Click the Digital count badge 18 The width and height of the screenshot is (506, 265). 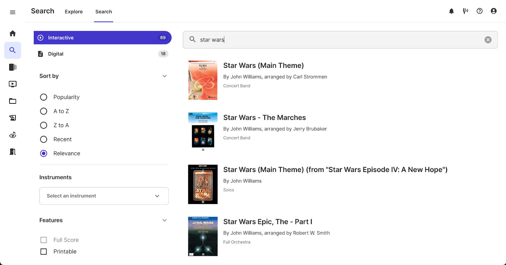tap(163, 54)
